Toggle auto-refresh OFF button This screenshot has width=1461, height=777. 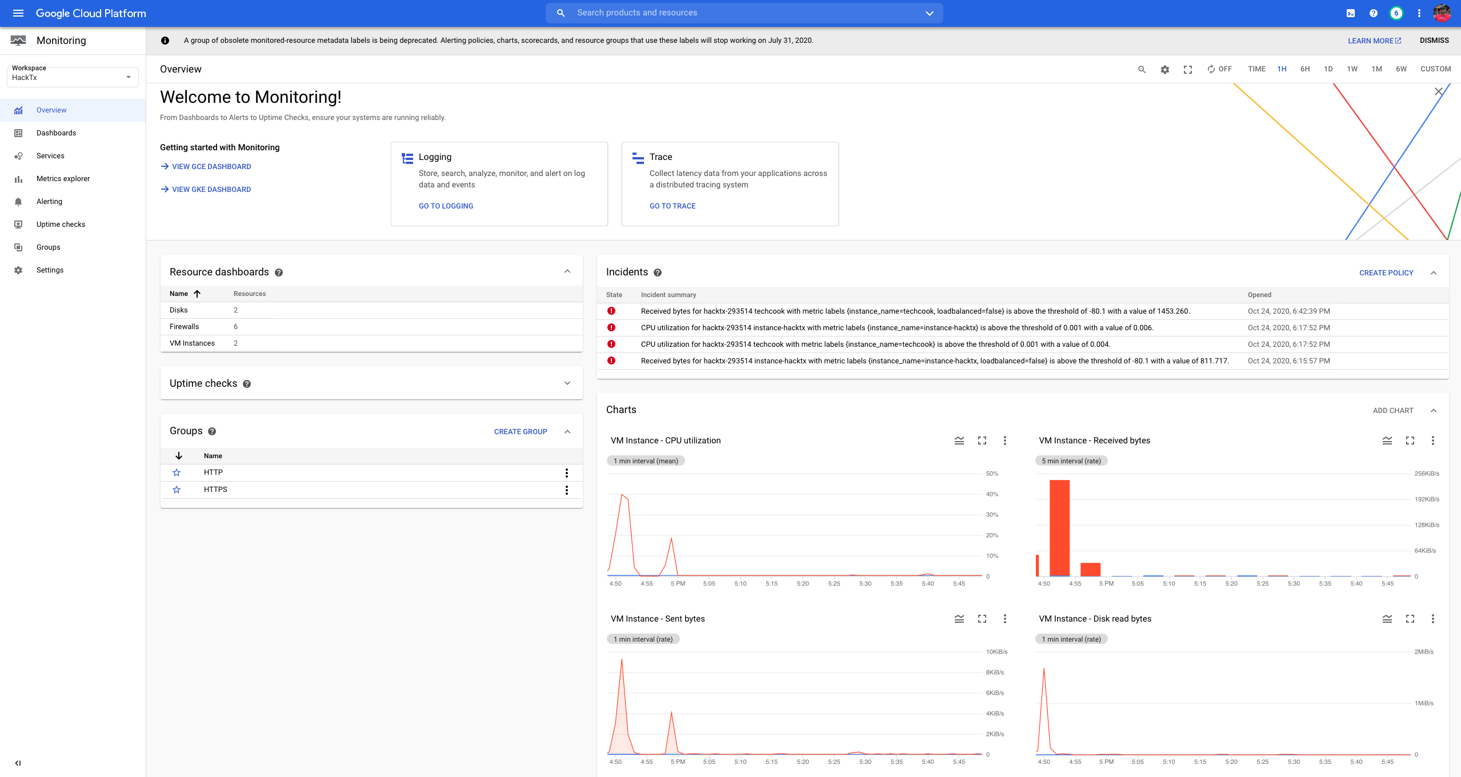(1219, 69)
